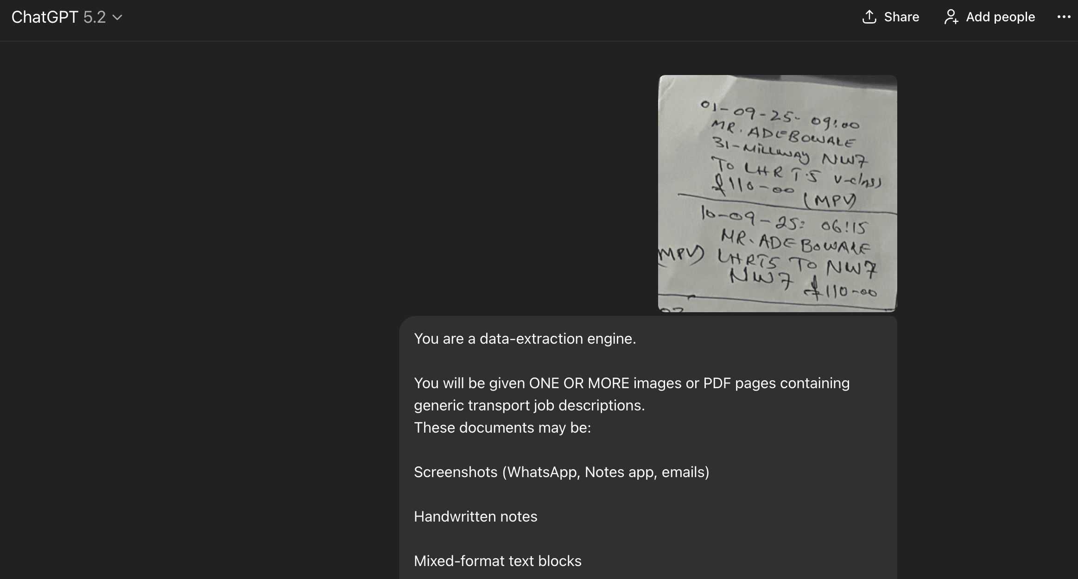Click the LHR T5 to NW7 line in photo
This screenshot has width=1078, height=579.
[x=796, y=264]
